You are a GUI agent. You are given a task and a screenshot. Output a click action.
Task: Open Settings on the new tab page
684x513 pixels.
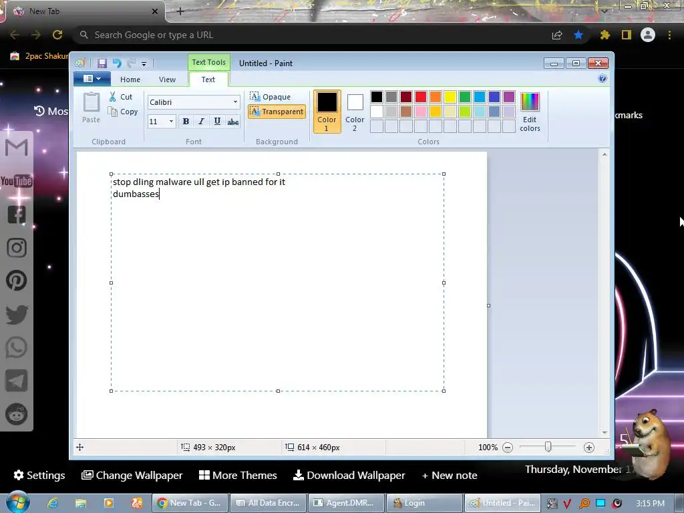click(39, 475)
